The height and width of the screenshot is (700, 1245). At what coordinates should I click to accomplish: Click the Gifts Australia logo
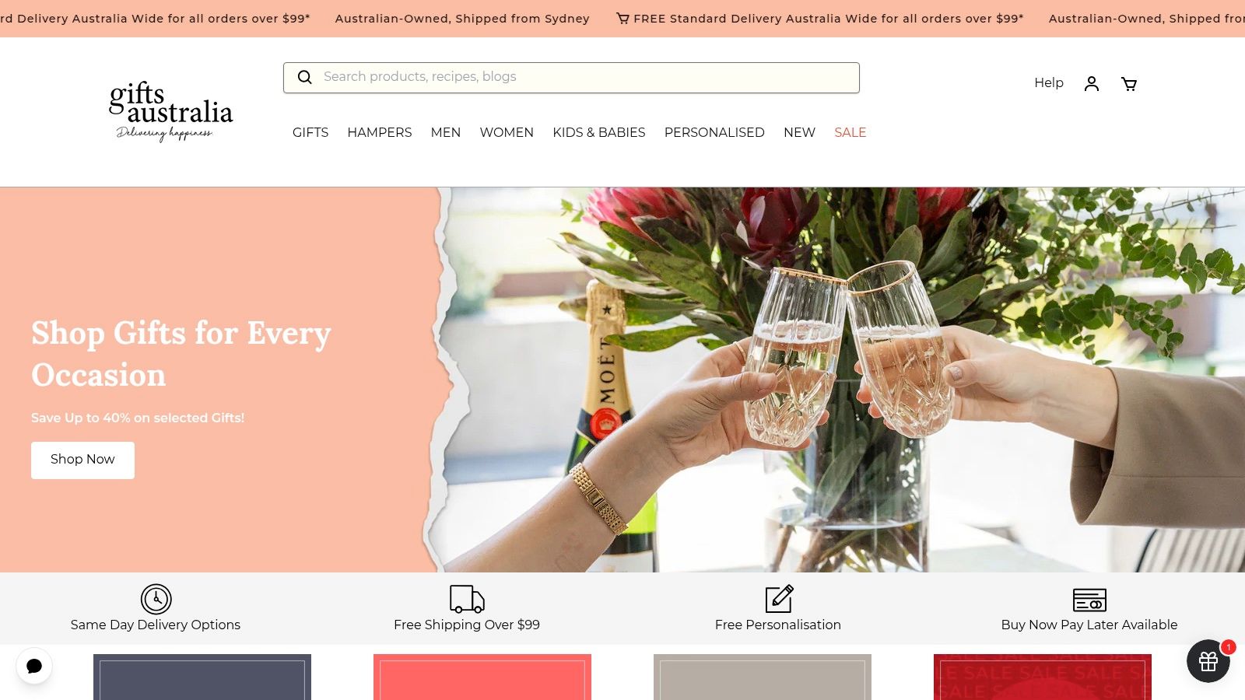171,111
